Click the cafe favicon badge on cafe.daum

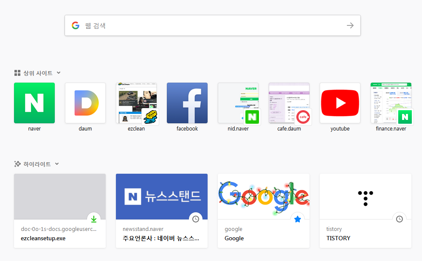point(303,117)
